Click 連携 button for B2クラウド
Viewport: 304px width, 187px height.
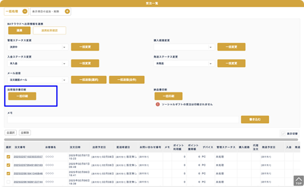19,30
